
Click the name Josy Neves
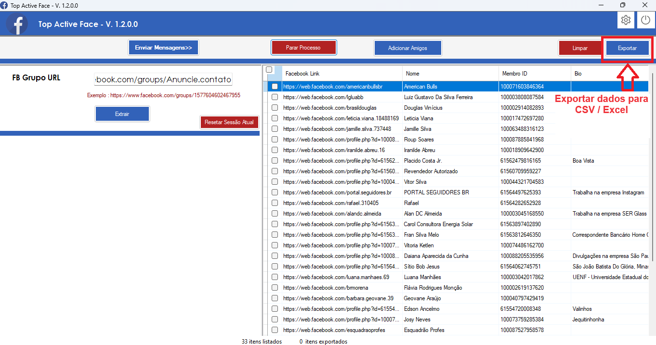pyautogui.click(x=417, y=319)
